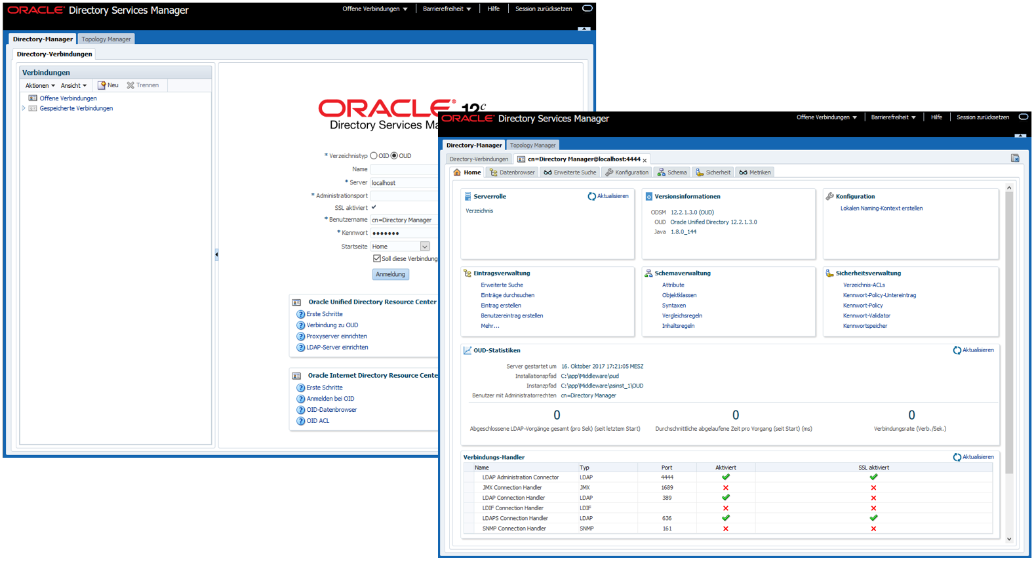Click help icon beside Proxyserver einrichten
The width and height of the screenshot is (1034, 562).
point(301,336)
